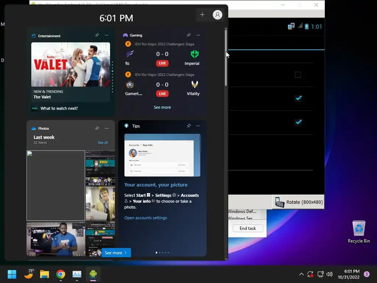The width and height of the screenshot is (377, 283).
Task: Select the GamerLegion team logo
Action: pyautogui.click(x=130, y=84)
